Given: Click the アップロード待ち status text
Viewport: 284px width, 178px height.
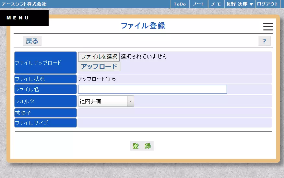Looking at the screenshot, I should pos(97,79).
